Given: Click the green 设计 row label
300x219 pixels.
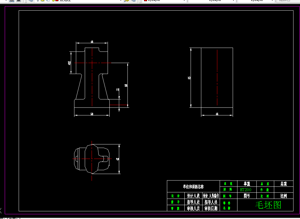Looking at the screenshot, I should (x=175, y=196).
